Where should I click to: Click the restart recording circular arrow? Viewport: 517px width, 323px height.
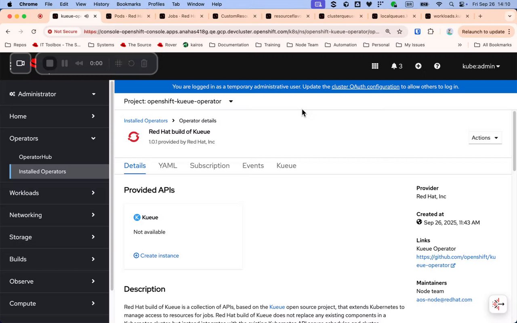point(131,63)
